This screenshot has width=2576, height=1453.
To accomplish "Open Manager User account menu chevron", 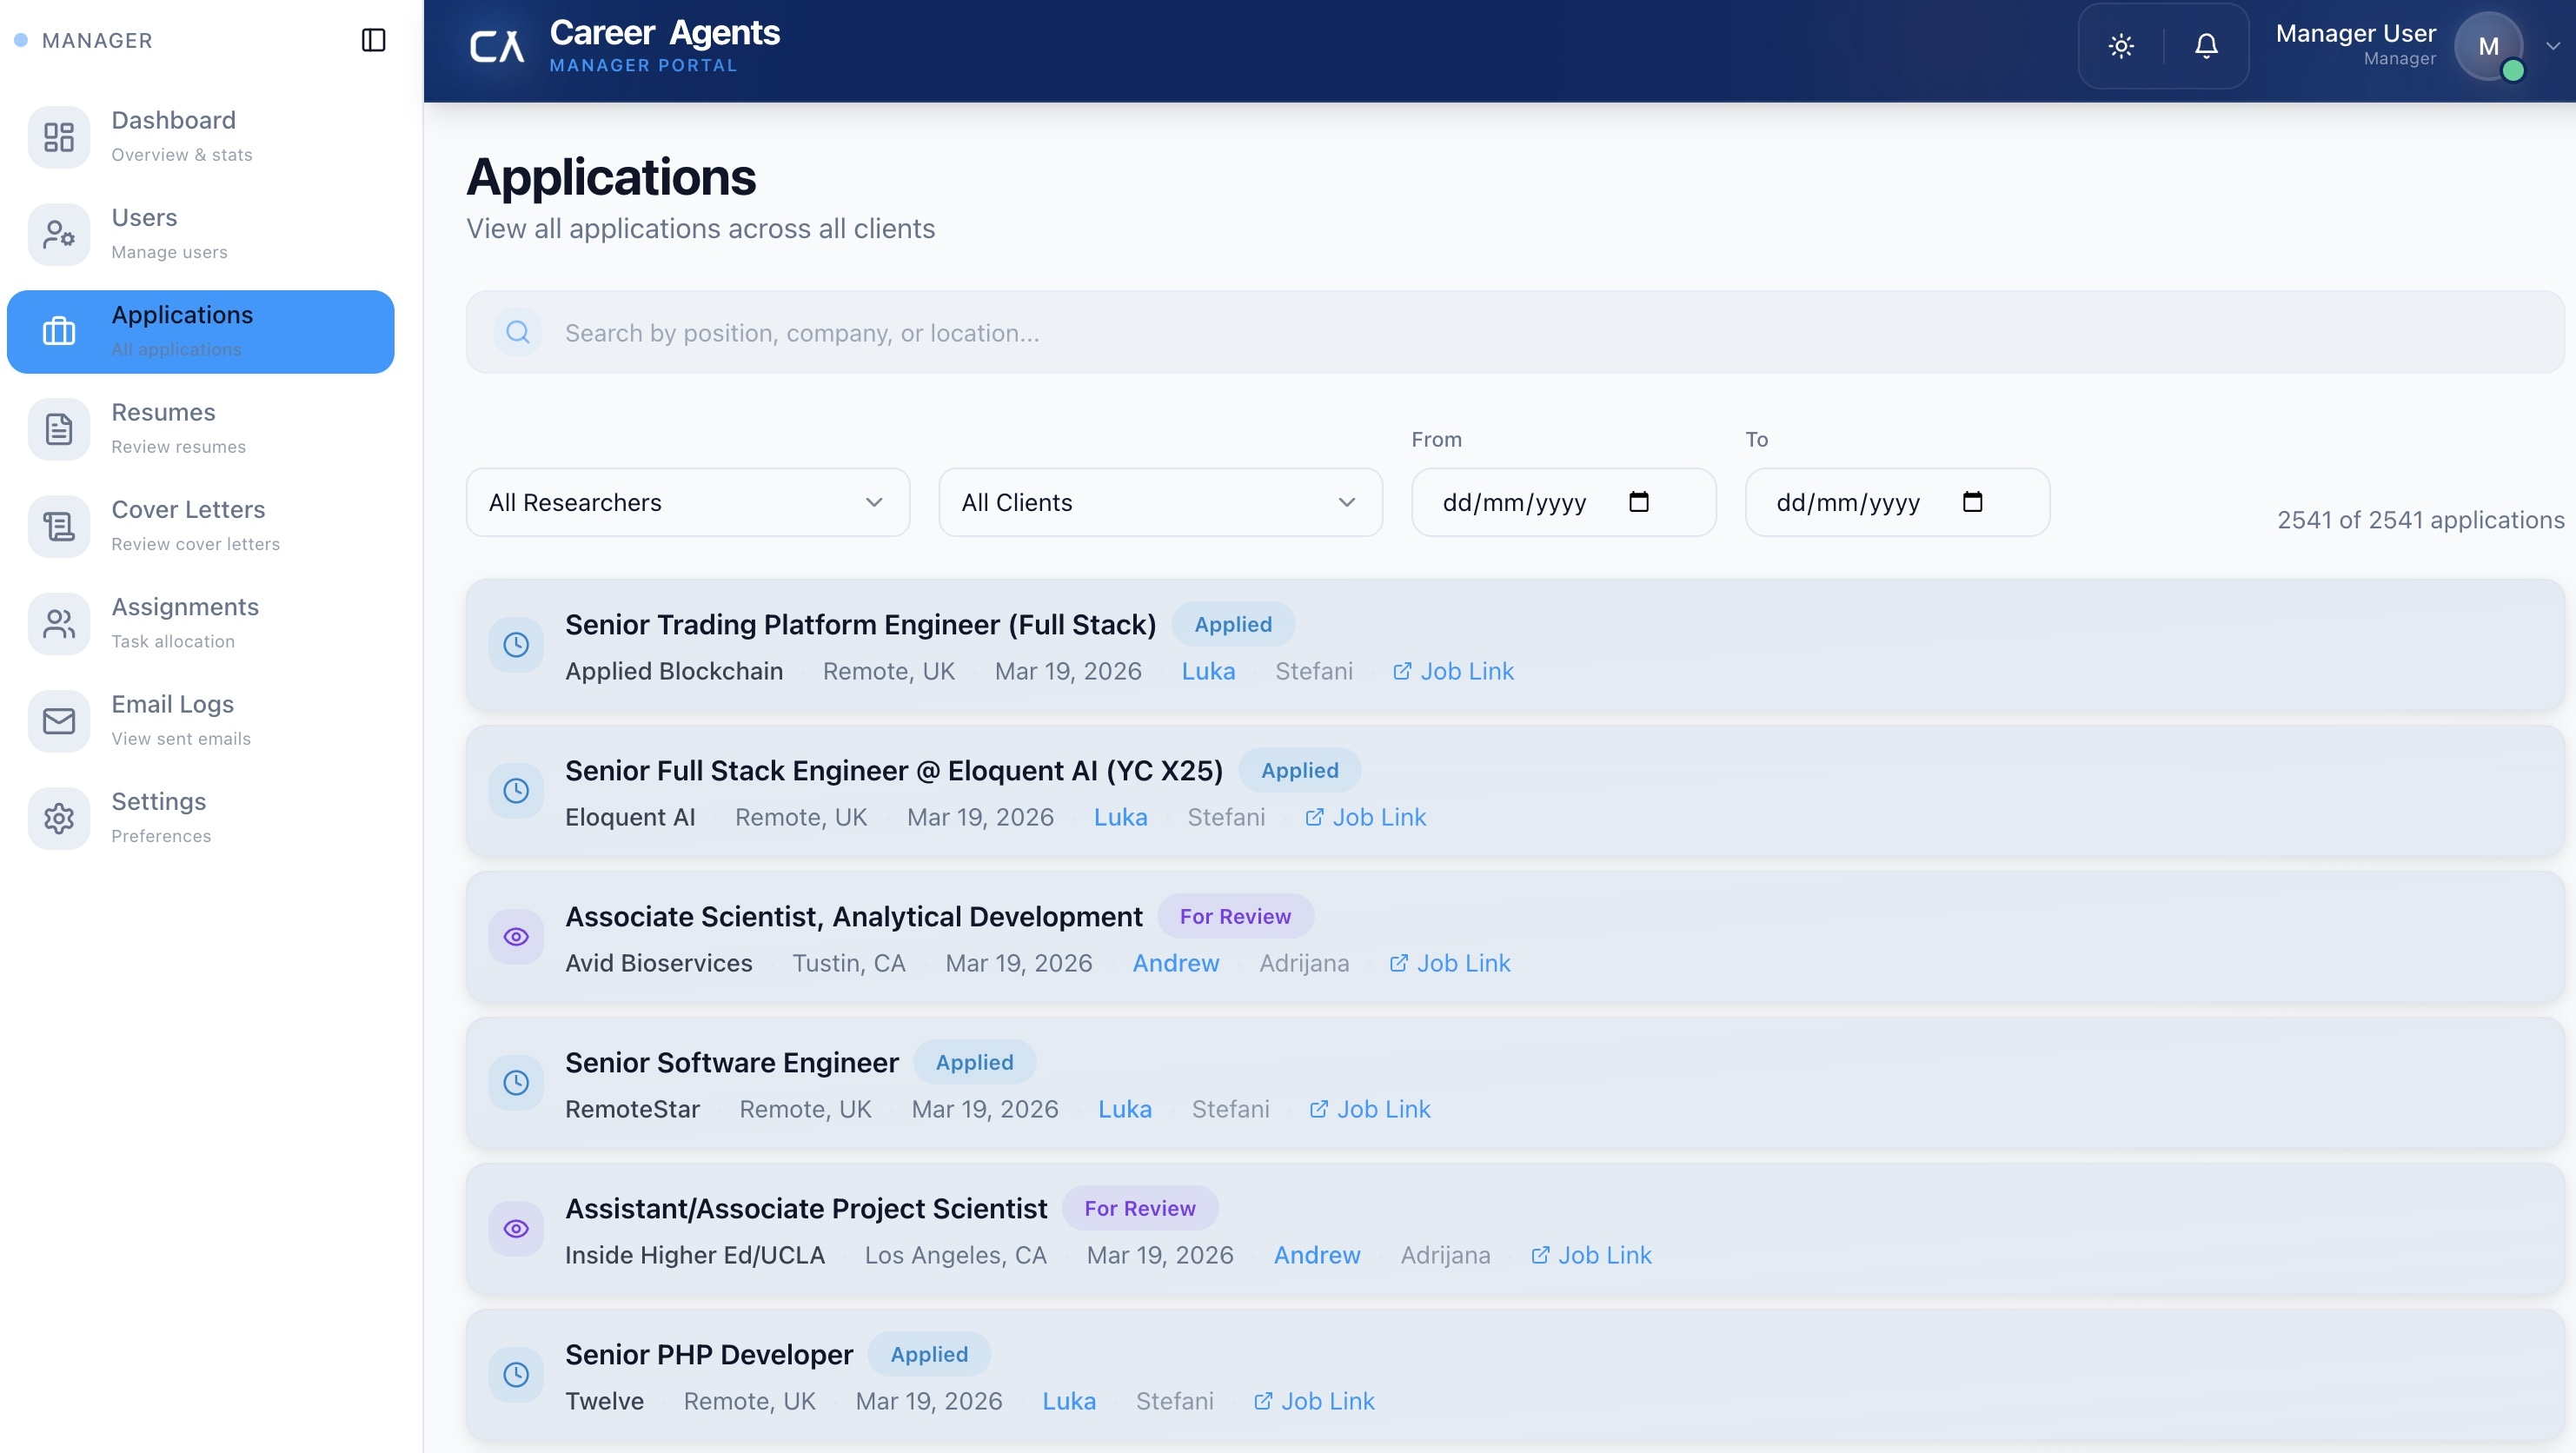I will click(x=2552, y=46).
